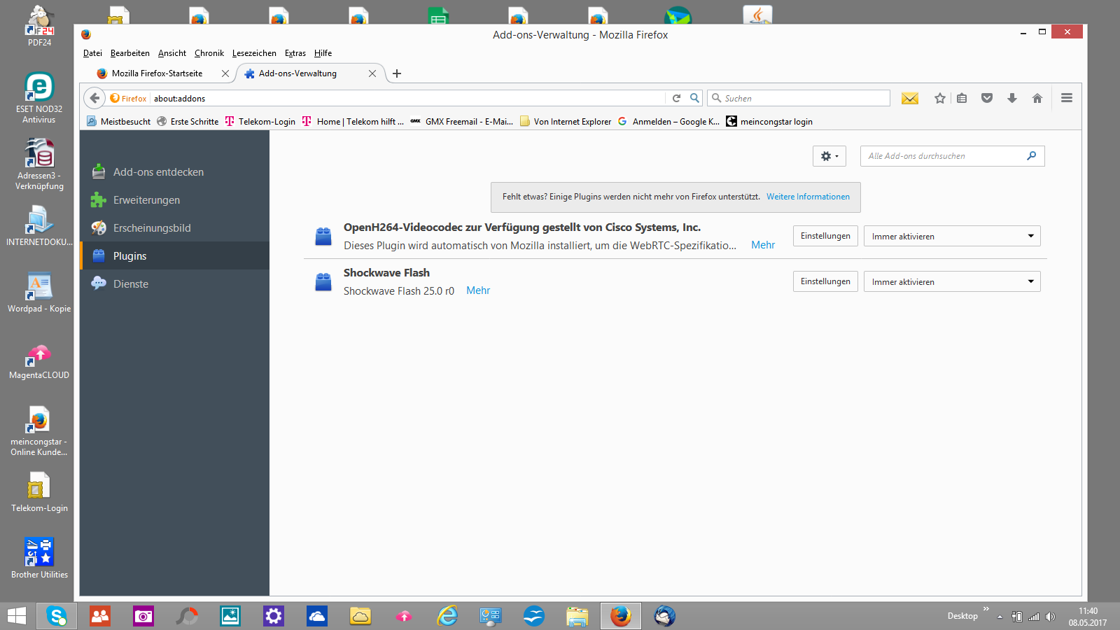
Task: Click the 'Alle Add-ons durchsuchen' search field
Action: (943, 156)
